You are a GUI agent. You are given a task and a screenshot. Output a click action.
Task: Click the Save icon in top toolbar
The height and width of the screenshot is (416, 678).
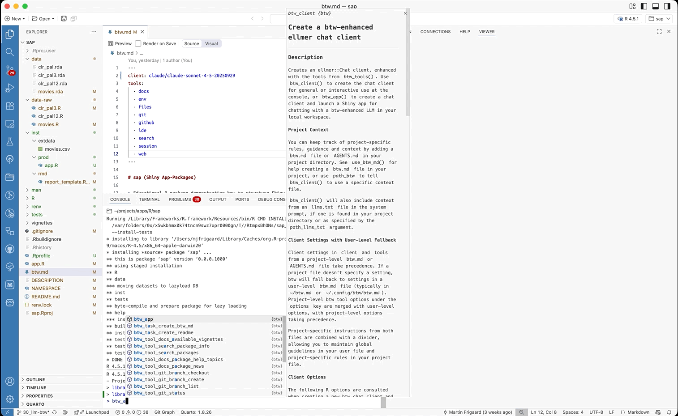(x=64, y=19)
